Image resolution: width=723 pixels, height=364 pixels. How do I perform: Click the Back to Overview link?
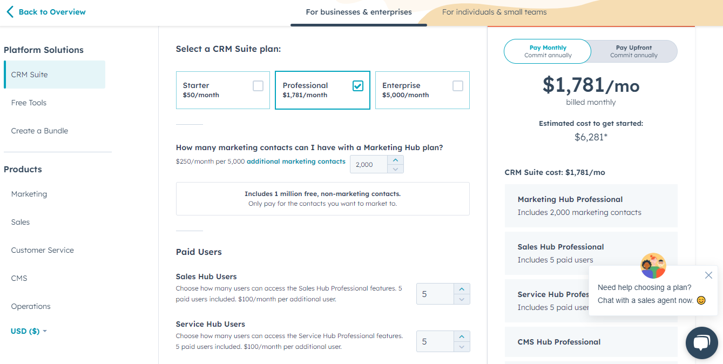tap(52, 12)
